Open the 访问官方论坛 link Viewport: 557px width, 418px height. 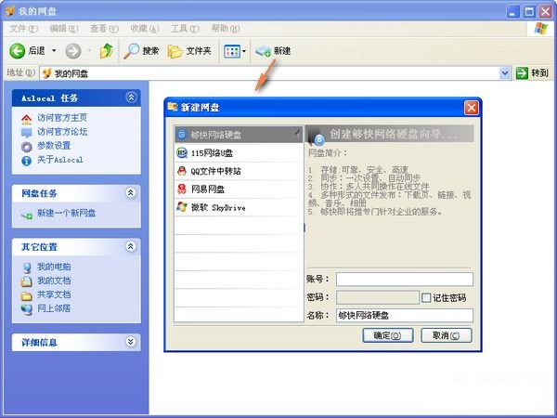pyautogui.click(x=62, y=132)
